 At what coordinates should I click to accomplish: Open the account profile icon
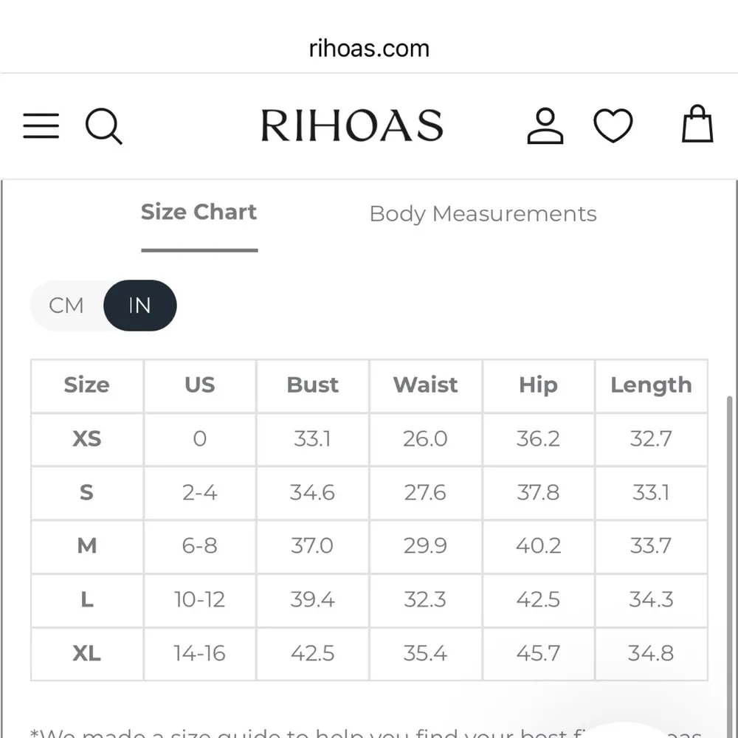(x=545, y=125)
